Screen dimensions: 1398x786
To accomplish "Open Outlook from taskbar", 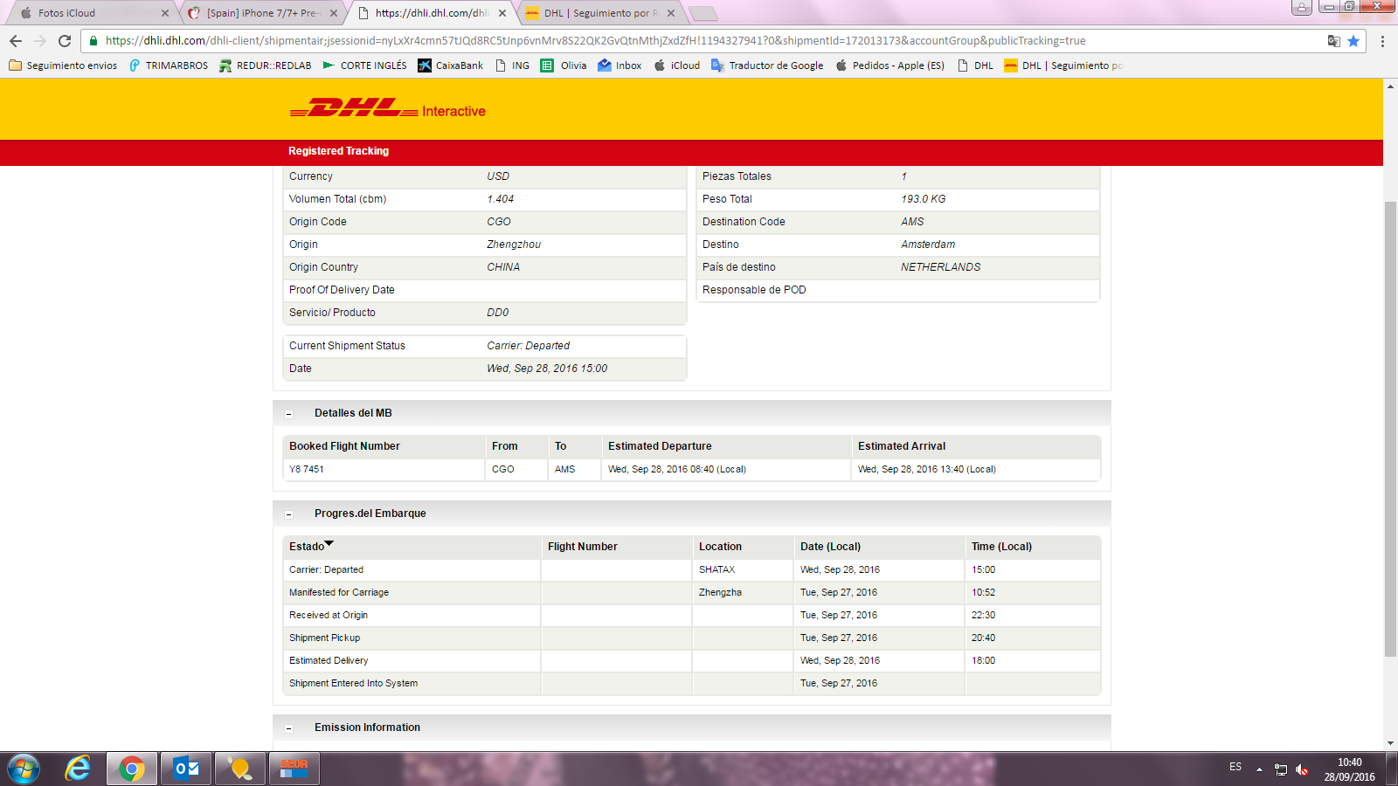I will pyautogui.click(x=186, y=769).
